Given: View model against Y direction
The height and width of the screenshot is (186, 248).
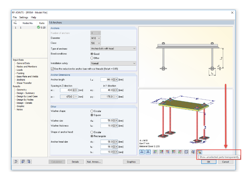Looking at the screenshot, I should pyautogui.click(x=174, y=152).
